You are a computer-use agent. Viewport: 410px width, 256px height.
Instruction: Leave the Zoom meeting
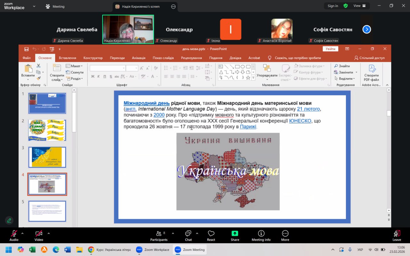click(x=397, y=235)
